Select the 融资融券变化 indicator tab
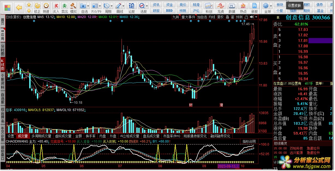The image size is (335, 171). coord(220,136)
